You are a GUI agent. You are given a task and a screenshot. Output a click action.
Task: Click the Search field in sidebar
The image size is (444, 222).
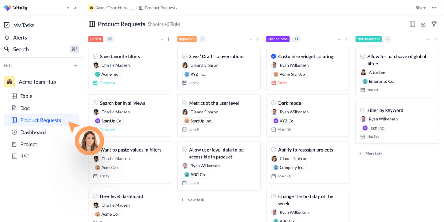click(x=41, y=49)
